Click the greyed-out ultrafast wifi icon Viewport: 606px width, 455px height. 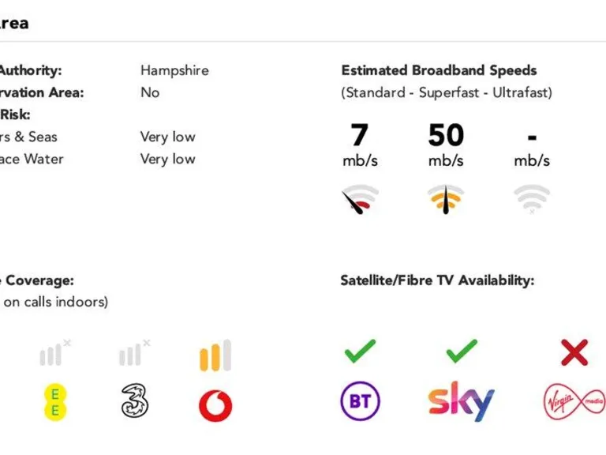(532, 198)
